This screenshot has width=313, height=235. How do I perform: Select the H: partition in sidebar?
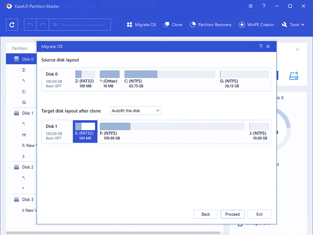pos(24,135)
